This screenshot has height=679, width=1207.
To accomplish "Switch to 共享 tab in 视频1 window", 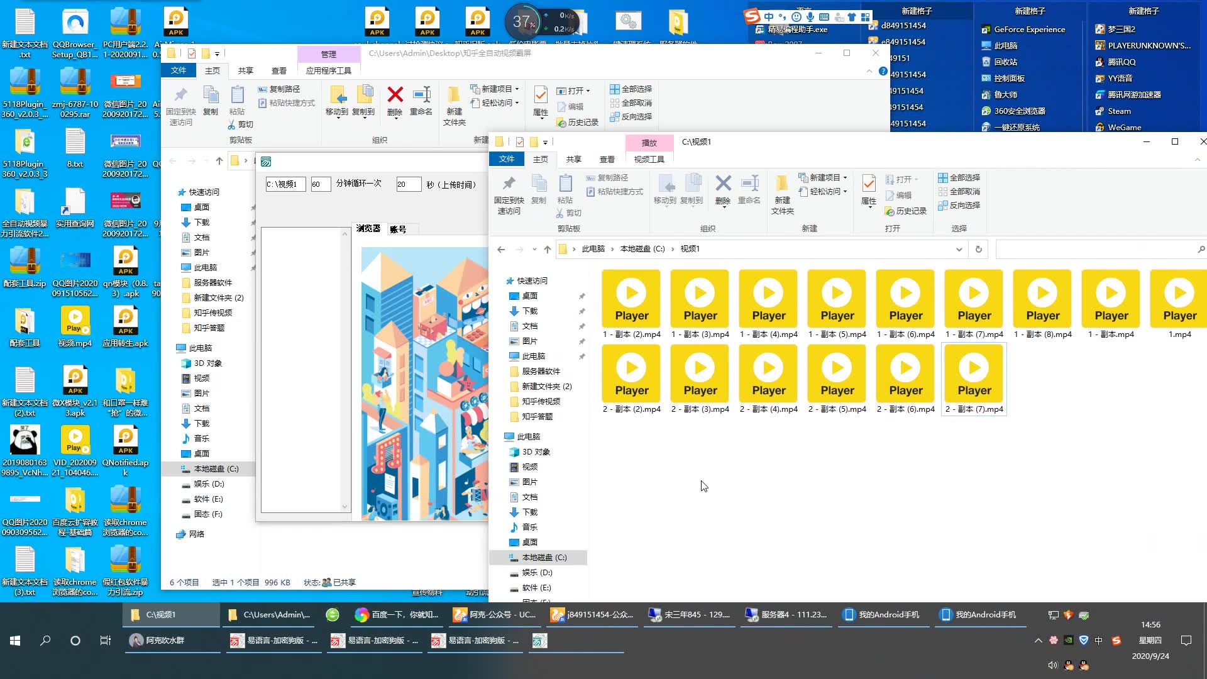I will click(x=573, y=159).
